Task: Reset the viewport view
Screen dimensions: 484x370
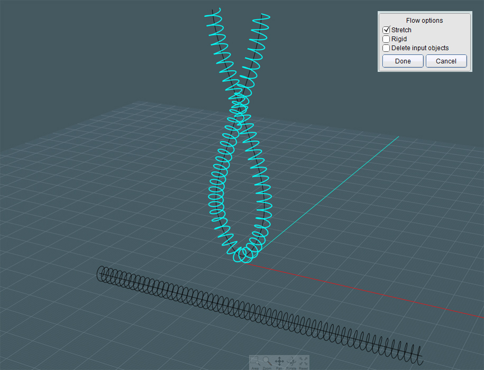Action: 303,363
